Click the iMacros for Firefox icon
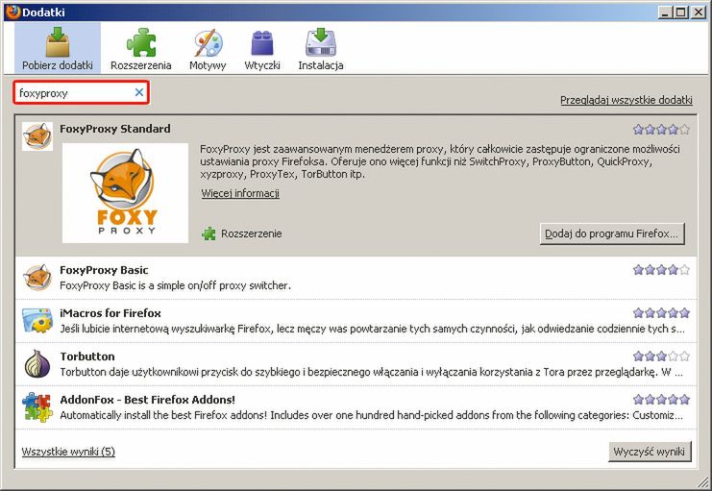 click(x=37, y=320)
